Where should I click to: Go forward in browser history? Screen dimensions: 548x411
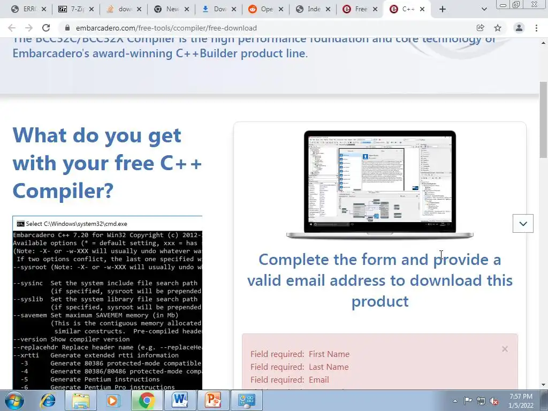pos(29,28)
